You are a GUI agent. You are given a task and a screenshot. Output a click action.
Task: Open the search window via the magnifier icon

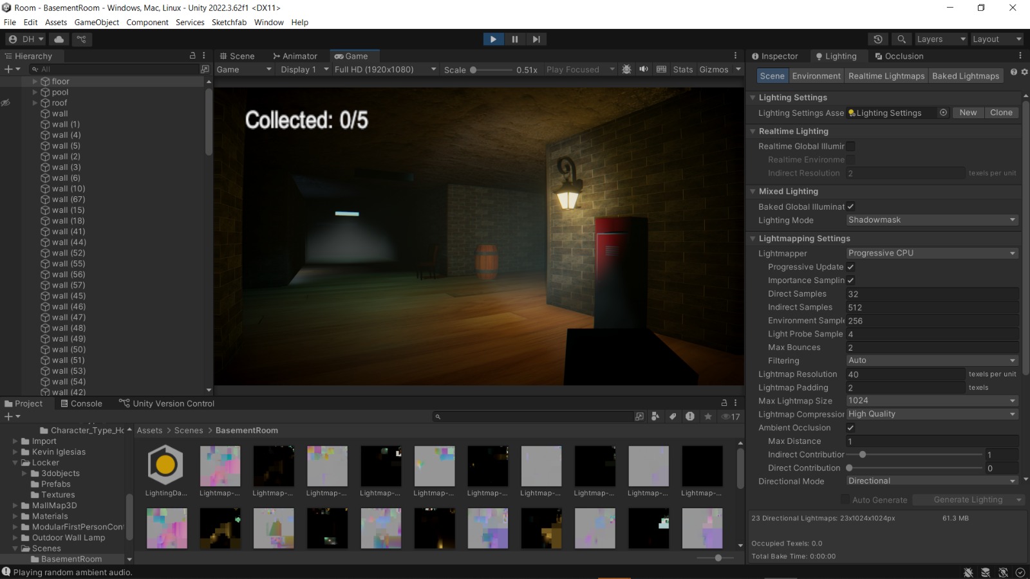901,39
